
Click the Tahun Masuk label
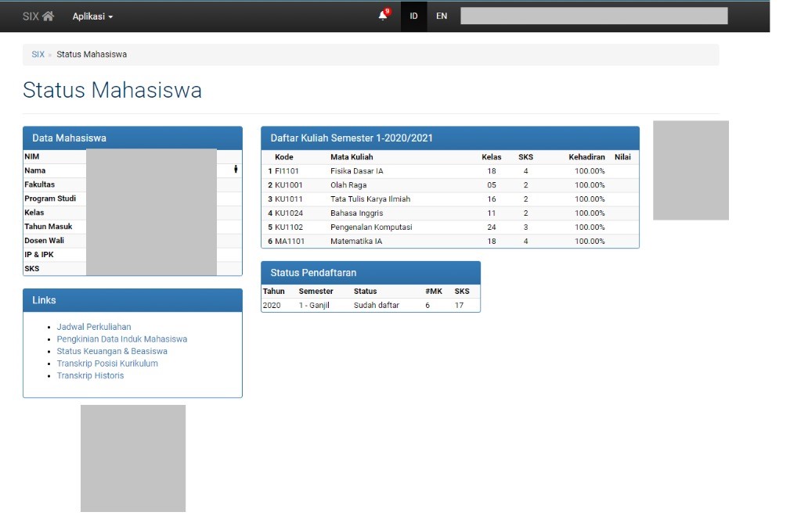tap(49, 226)
